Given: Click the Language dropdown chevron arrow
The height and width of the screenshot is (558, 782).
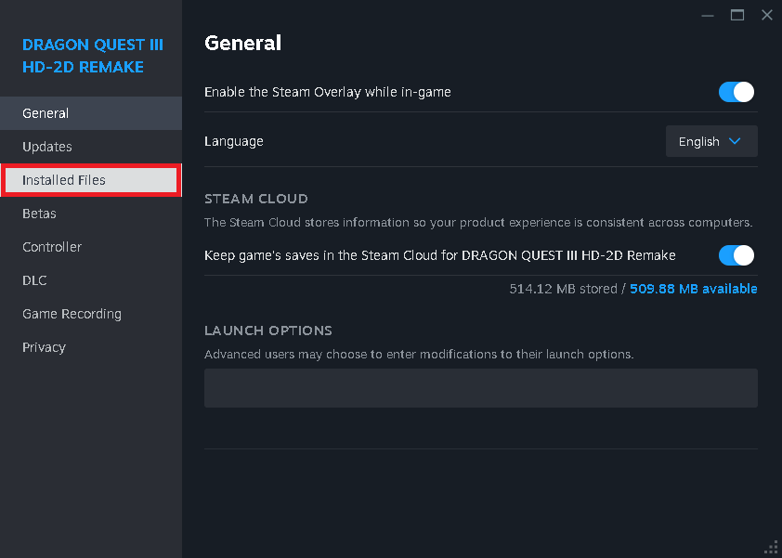Looking at the screenshot, I should (735, 141).
